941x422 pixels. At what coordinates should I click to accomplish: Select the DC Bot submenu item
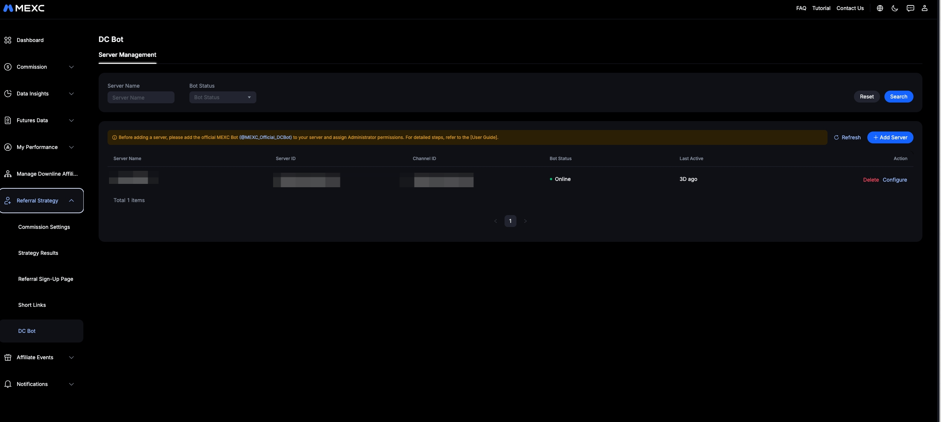point(42,331)
